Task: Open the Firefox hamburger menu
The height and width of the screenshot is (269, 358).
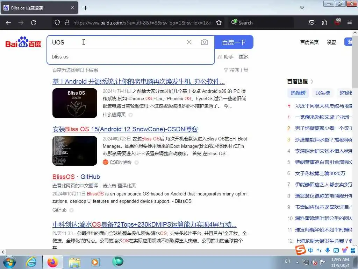Action: [350, 22]
